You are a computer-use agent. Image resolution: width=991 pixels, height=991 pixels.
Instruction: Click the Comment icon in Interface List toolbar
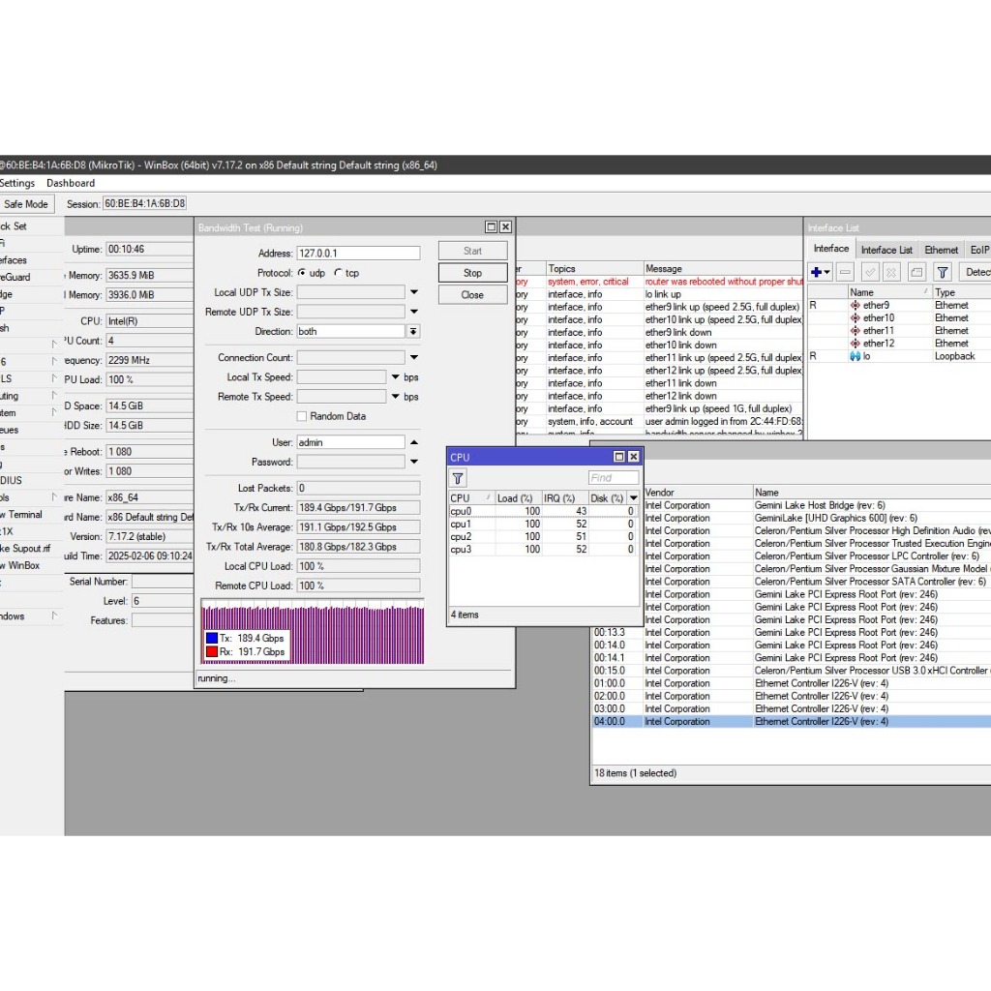(916, 273)
